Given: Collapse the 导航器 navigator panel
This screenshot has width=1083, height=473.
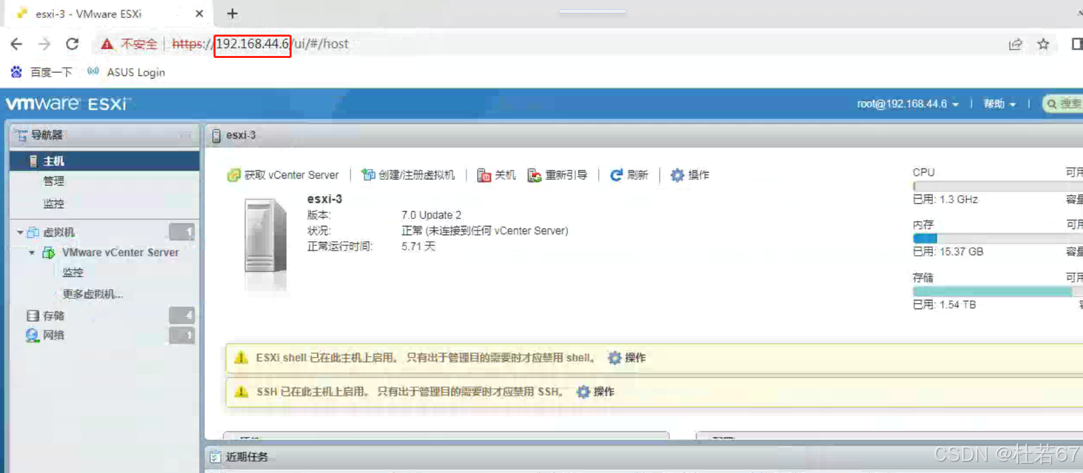Looking at the screenshot, I should pos(186,135).
